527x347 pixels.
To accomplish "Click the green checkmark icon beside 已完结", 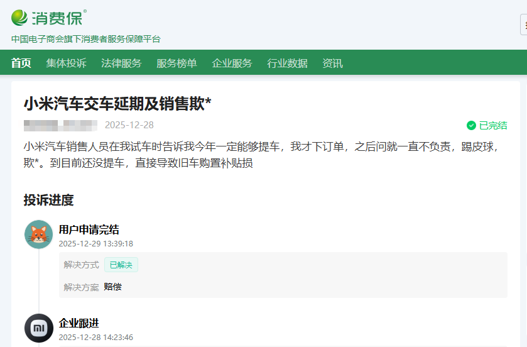I will click(471, 126).
